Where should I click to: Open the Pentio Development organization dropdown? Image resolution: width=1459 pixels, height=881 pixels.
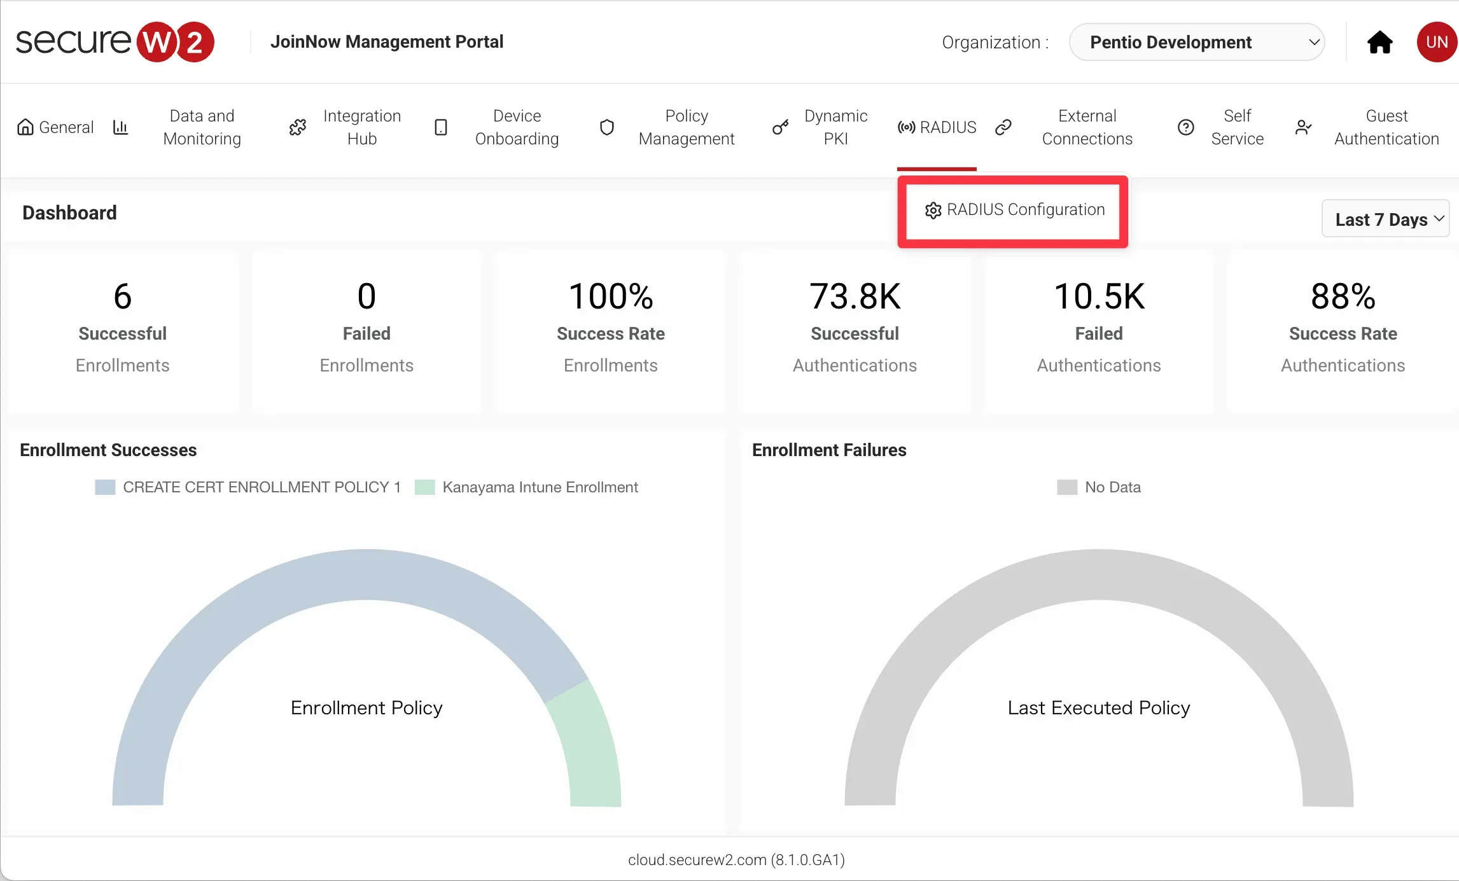1196,42
